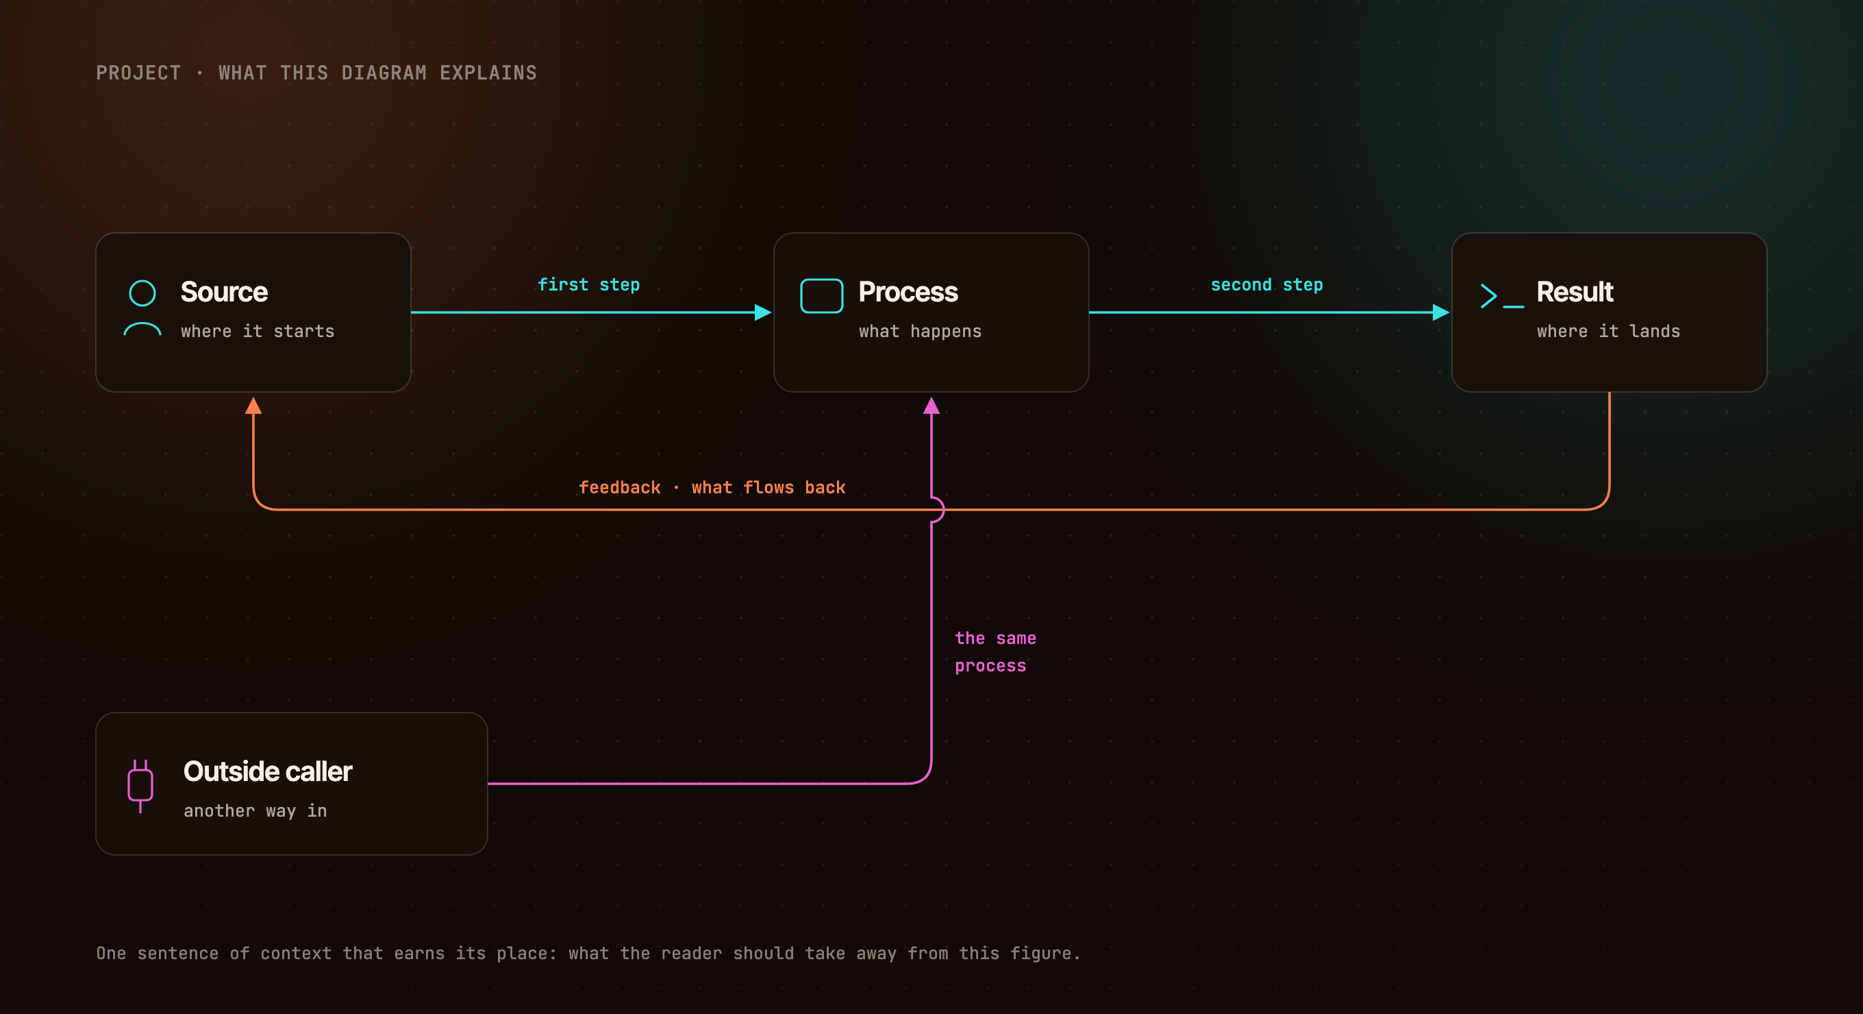Click the orange arrowhead under the Source card

(253, 406)
